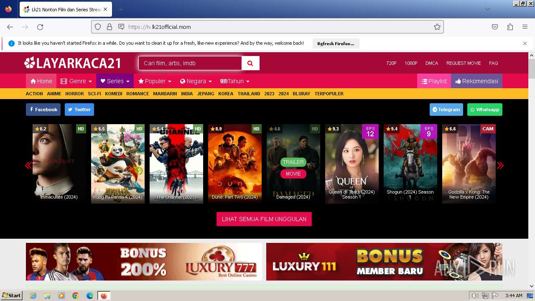Screen dimensions: 535x301
Task: Click the Whatsapp button
Action: tap(485, 110)
